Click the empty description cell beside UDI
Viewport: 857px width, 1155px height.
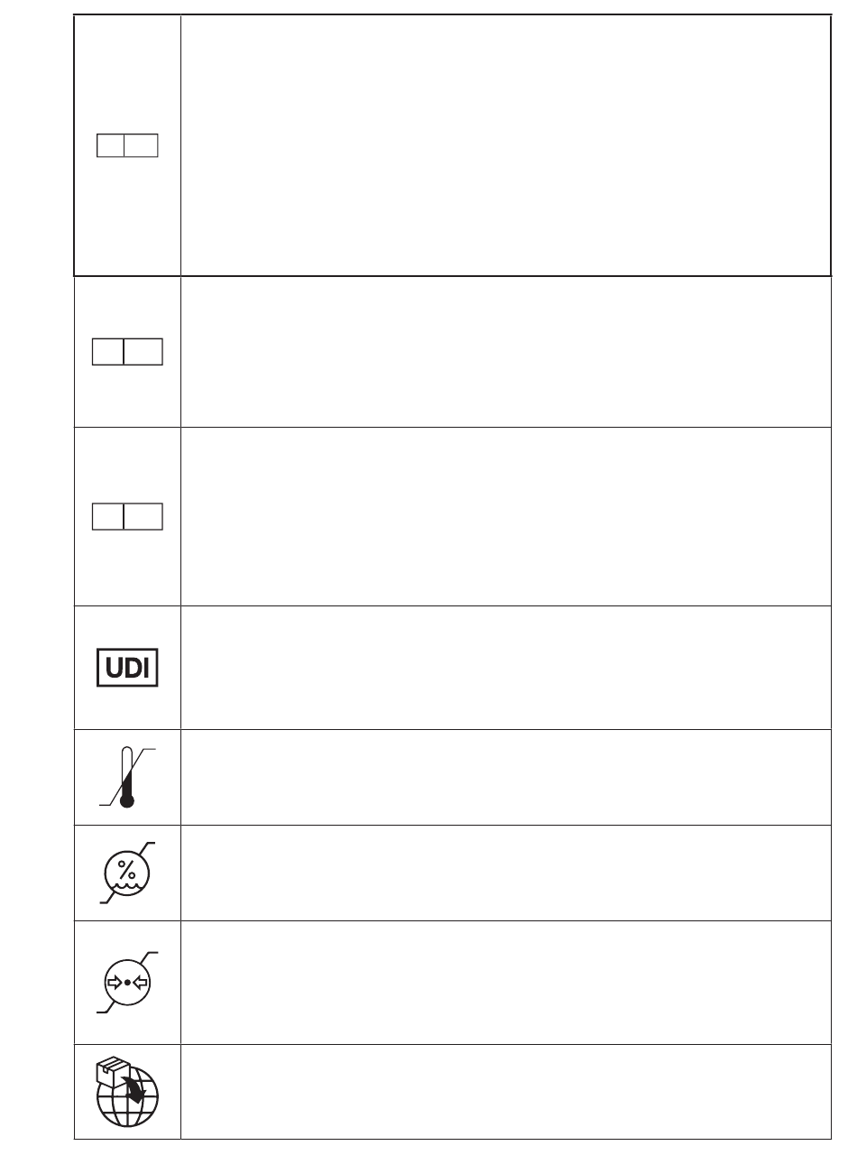(505, 668)
